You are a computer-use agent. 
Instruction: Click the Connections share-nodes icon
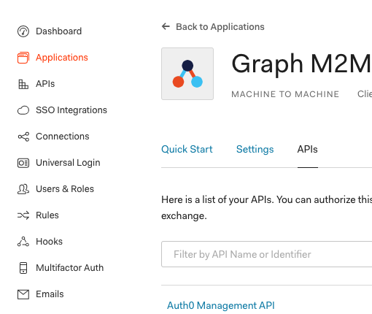pos(23,137)
